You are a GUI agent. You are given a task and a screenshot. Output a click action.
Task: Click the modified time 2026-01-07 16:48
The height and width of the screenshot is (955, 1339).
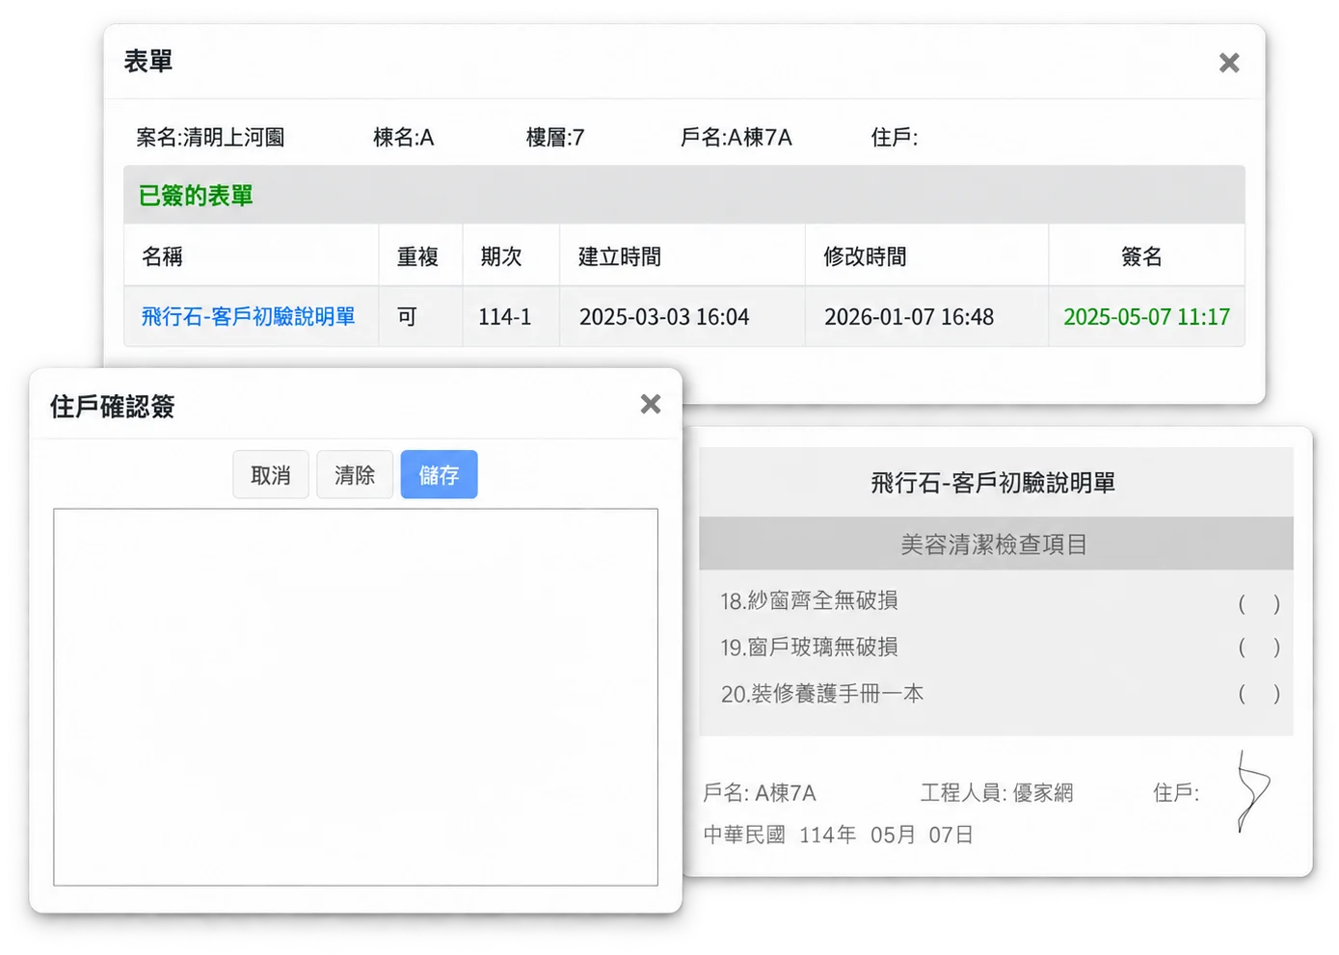point(909,317)
